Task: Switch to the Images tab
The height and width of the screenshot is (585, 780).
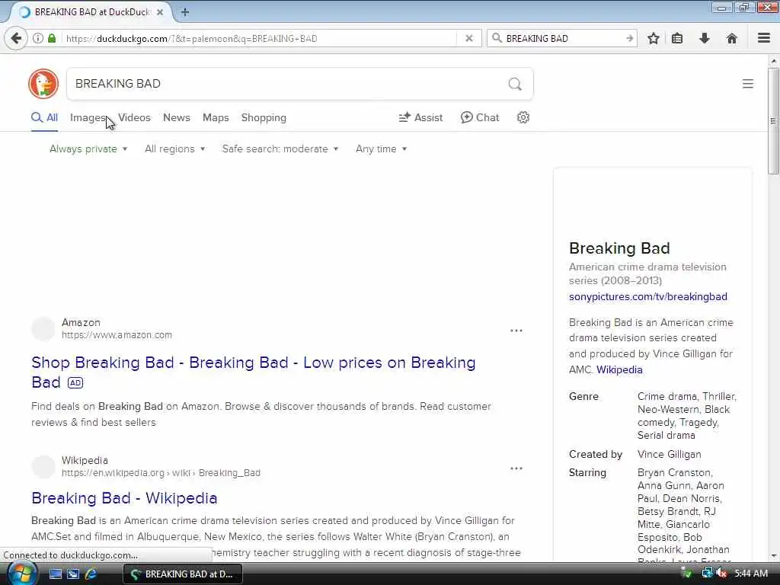Action: pyautogui.click(x=88, y=118)
